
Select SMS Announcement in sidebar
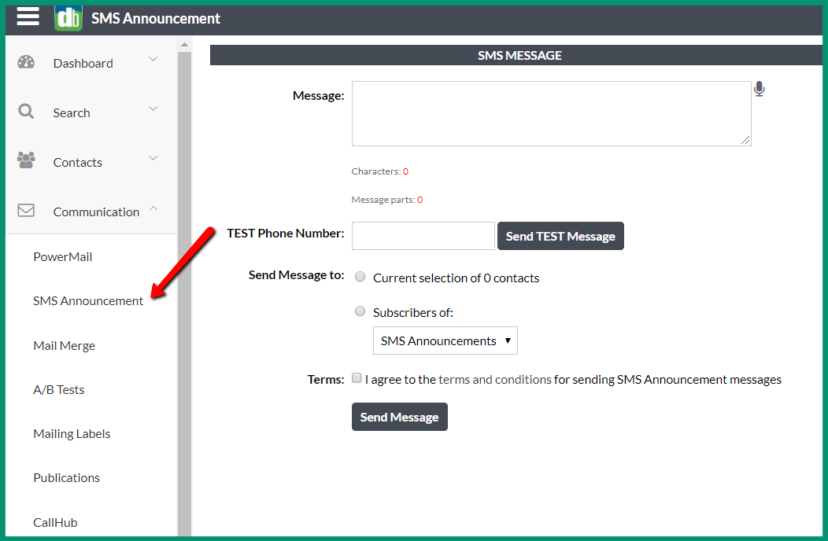click(88, 301)
